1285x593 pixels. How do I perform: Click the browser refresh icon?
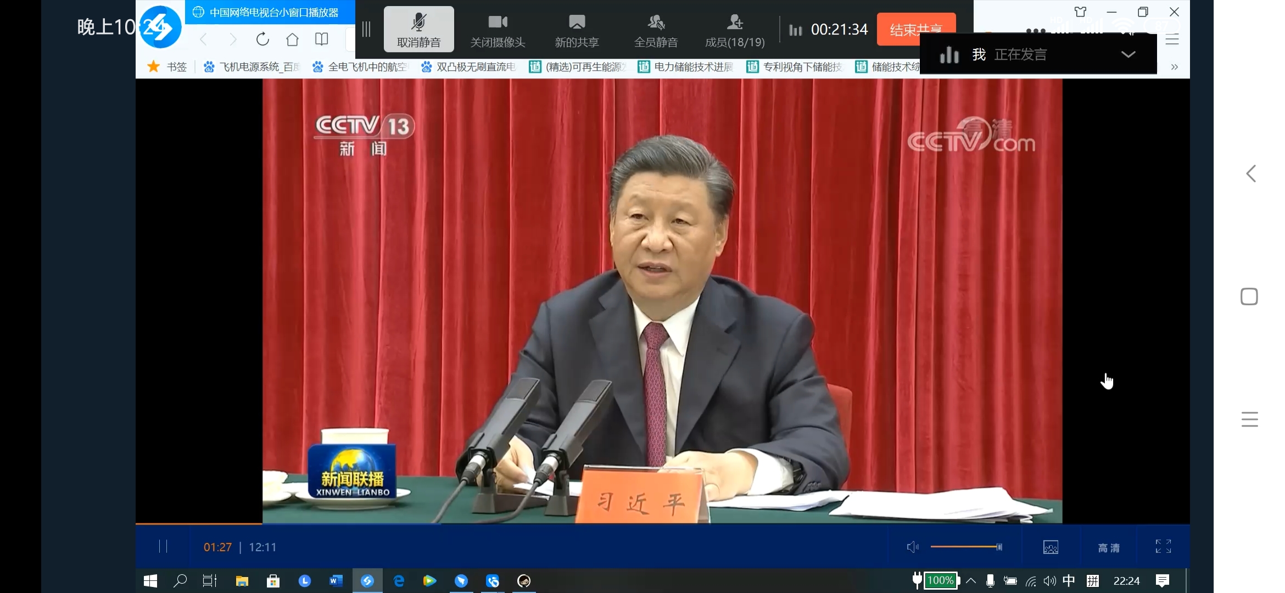pos(262,40)
